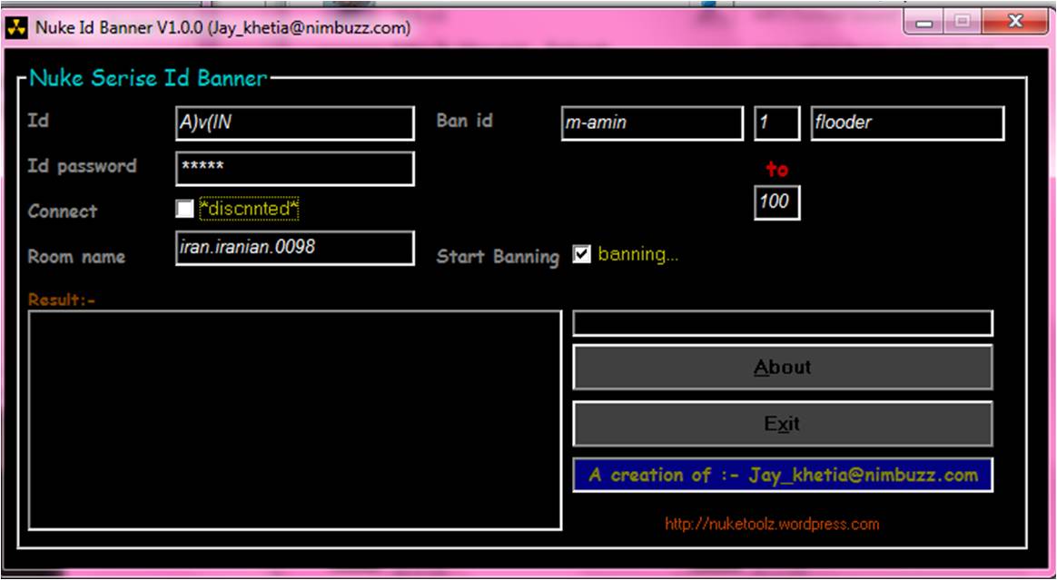Screen dimensions: 1057x580
Task: Click the window title text Nuke Id Banner
Action: tap(222, 28)
